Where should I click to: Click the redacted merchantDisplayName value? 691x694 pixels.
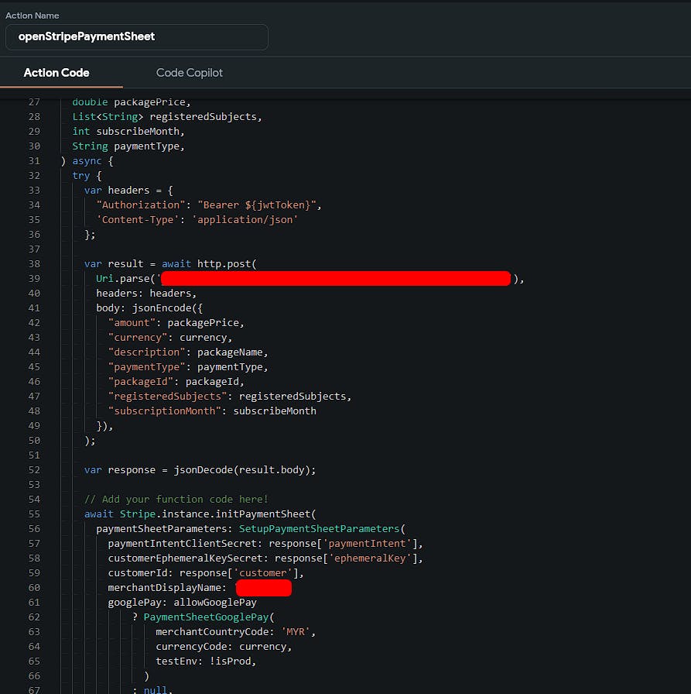(263, 588)
